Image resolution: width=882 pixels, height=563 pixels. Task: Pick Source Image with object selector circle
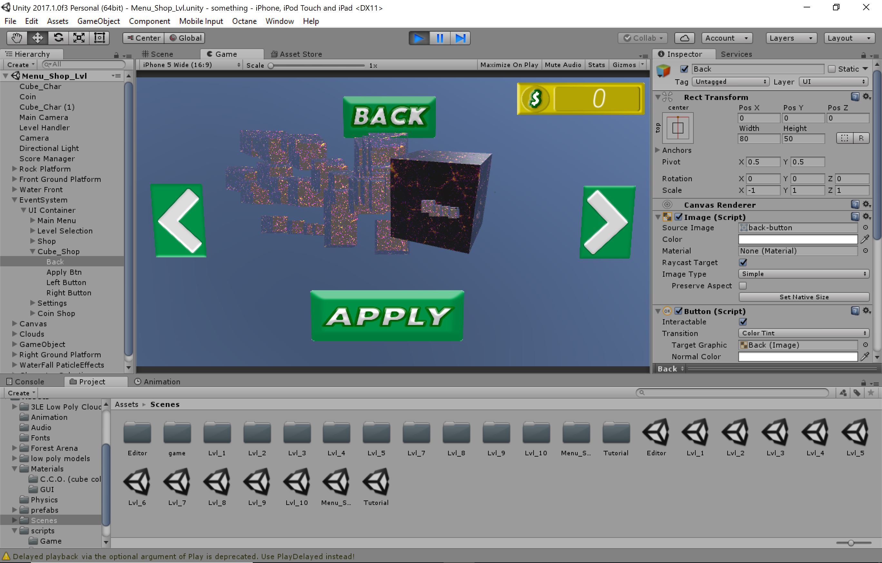point(865,227)
